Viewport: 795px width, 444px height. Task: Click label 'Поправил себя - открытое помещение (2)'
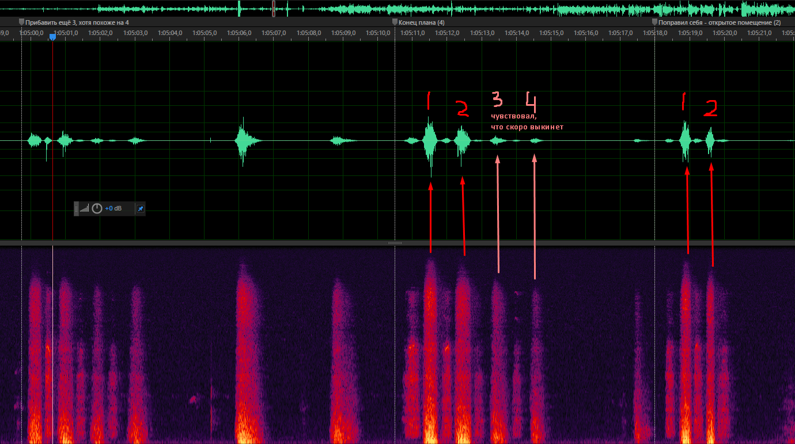tap(720, 22)
